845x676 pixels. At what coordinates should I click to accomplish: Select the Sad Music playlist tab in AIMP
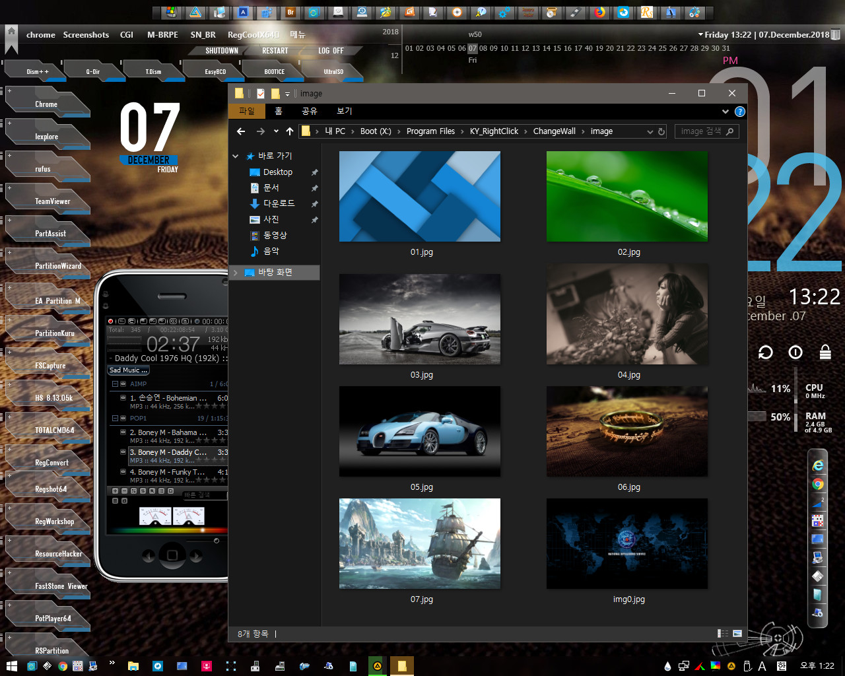point(129,370)
